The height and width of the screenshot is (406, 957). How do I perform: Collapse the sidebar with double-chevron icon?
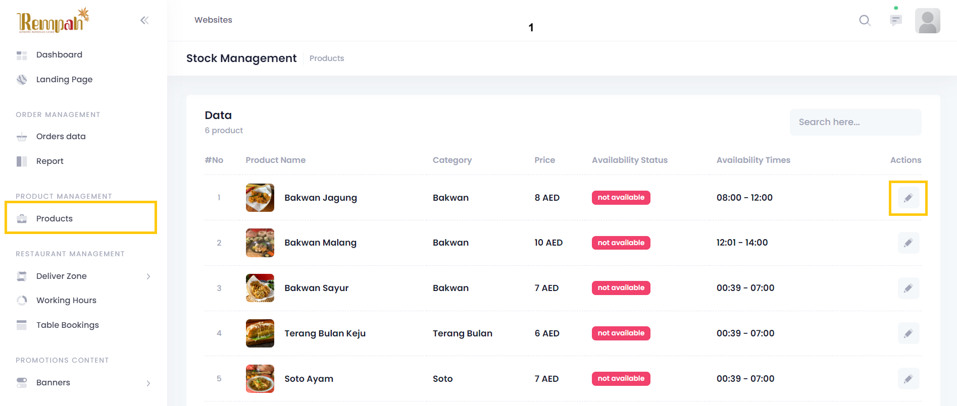[x=144, y=20]
